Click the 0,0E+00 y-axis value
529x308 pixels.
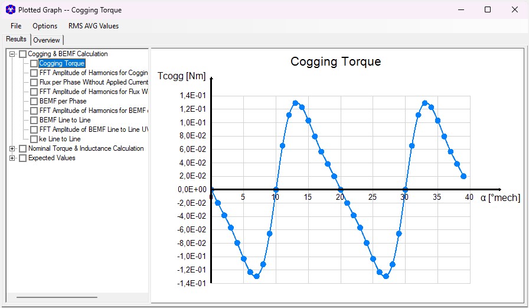tap(192, 189)
